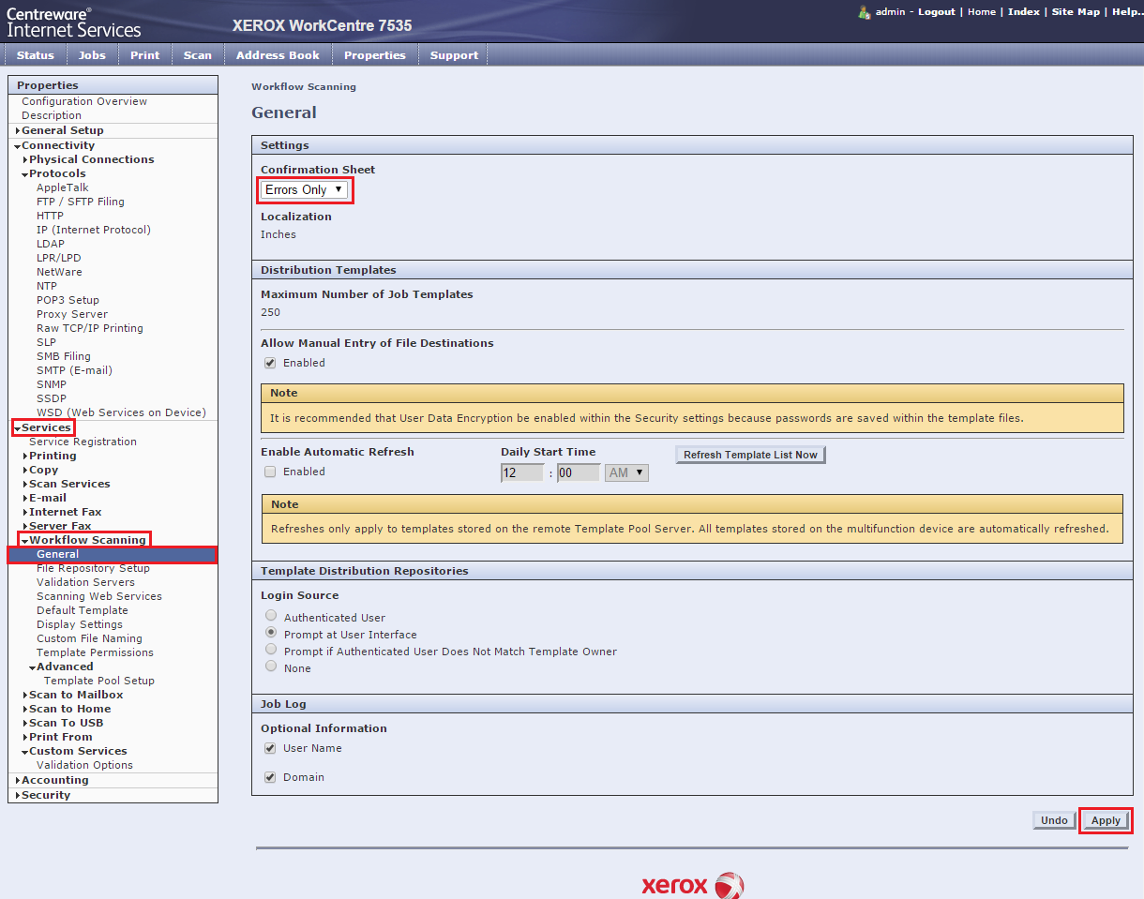The height and width of the screenshot is (899, 1144).
Task: Open the Confirmation Sheet dropdown
Action: pos(304,190)
